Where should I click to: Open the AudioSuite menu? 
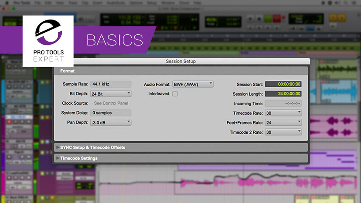click(116, 3)
